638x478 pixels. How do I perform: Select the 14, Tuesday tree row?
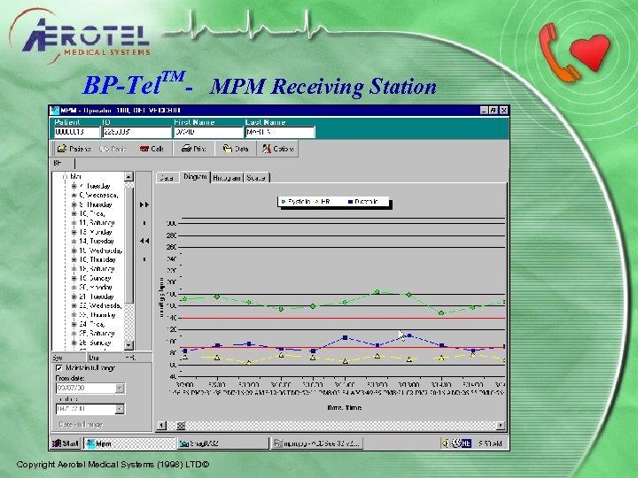tap(97, 241)
